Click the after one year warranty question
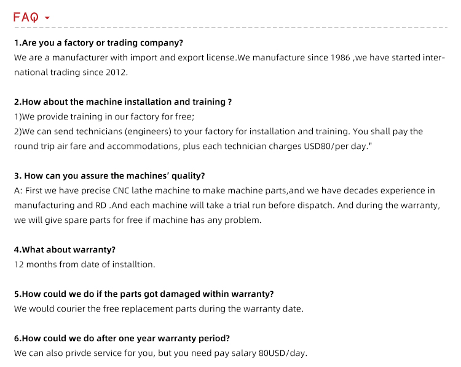Image resolution: width=461 pixels, height=367 pixels. [x=122, y=338]
